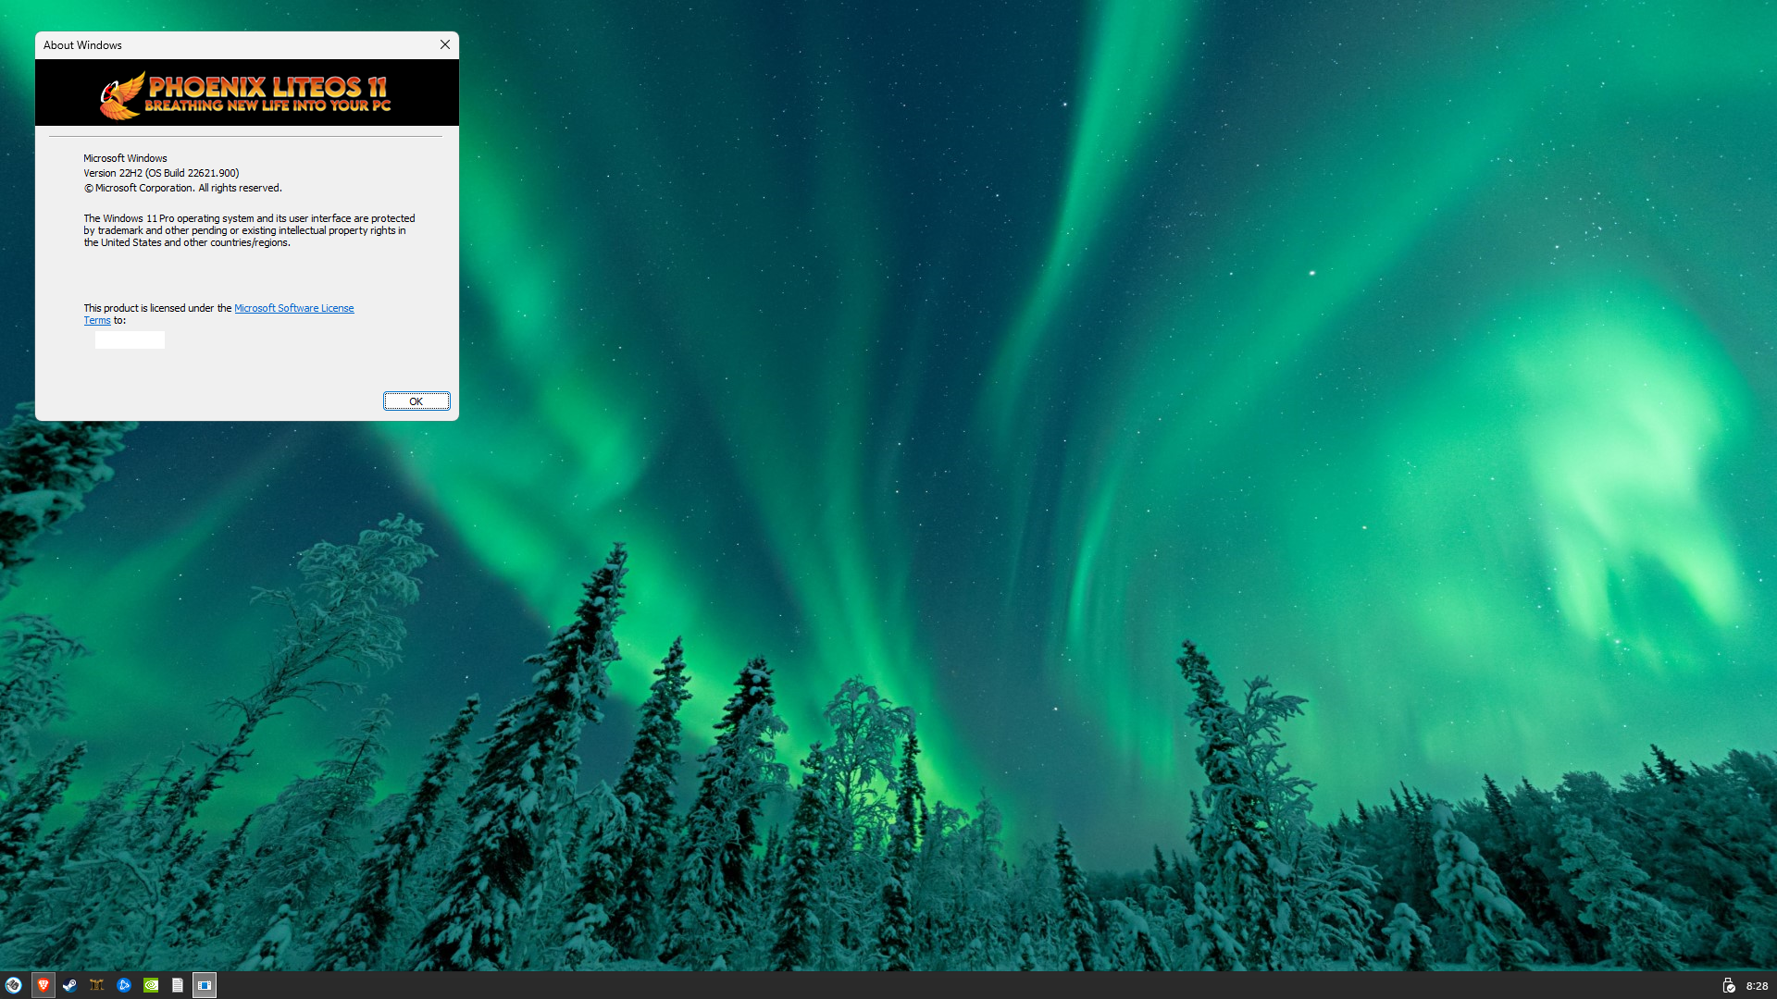
Task: Click Safely Remove Hardware USB tray icon
Action: [1727, 985]
